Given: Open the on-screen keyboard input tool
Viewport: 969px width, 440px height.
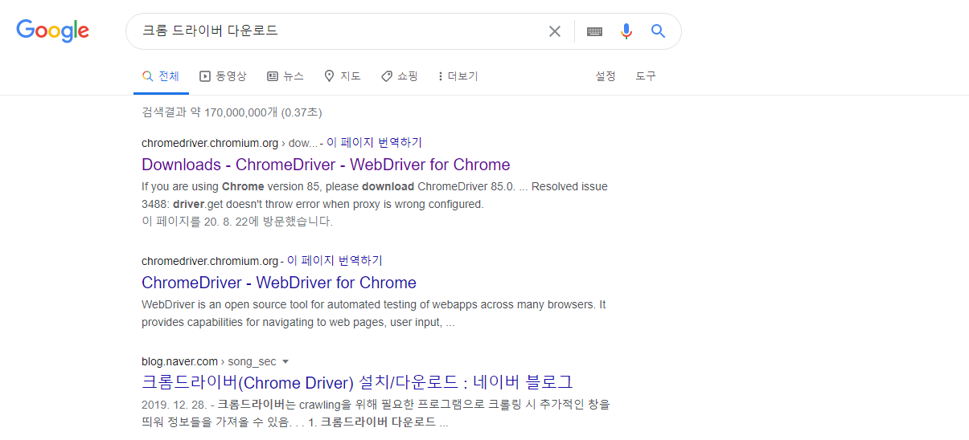Looking at the screenshot, I should pyautogui.click(x=594, y=31).
